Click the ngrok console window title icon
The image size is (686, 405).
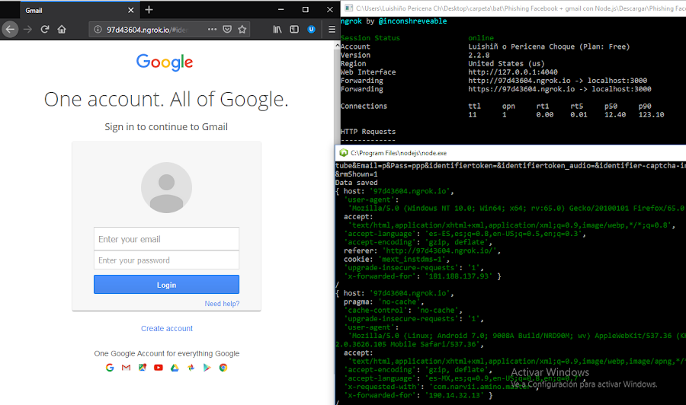coord(348,8)
